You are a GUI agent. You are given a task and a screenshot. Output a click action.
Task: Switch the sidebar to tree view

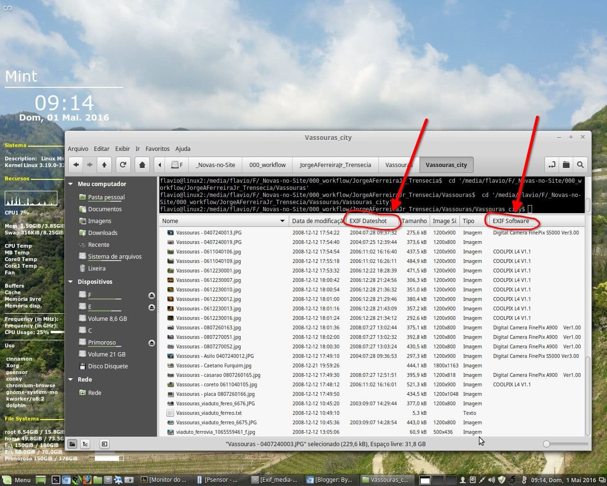click(x=85, y=444)
